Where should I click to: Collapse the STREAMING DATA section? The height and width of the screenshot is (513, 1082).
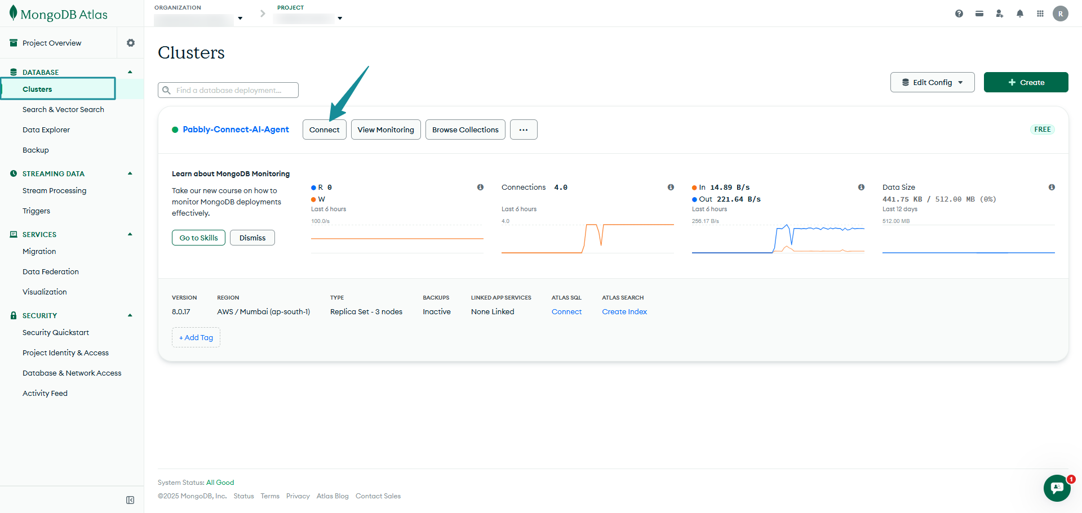tap(130, 173)
